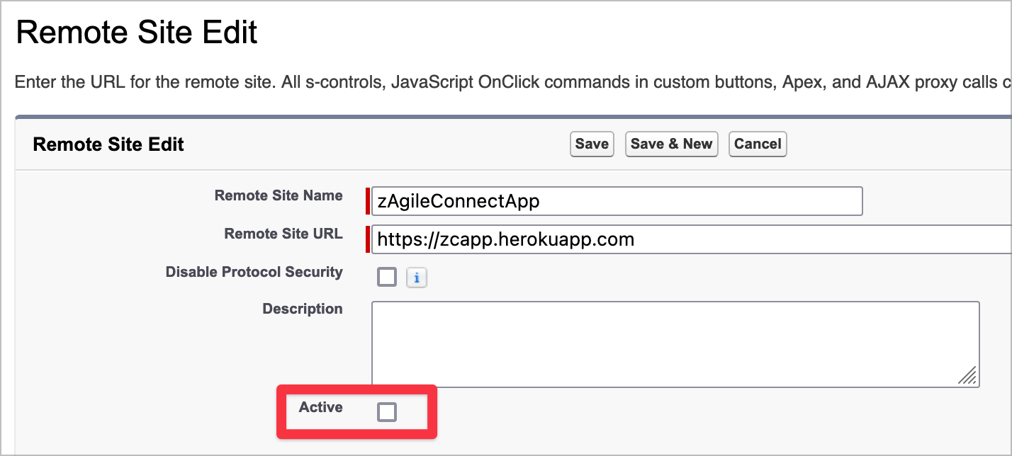The height and width of the screenshot is (456, 1012).
Task: Click the Save button
Action: (x=591, y=144)
